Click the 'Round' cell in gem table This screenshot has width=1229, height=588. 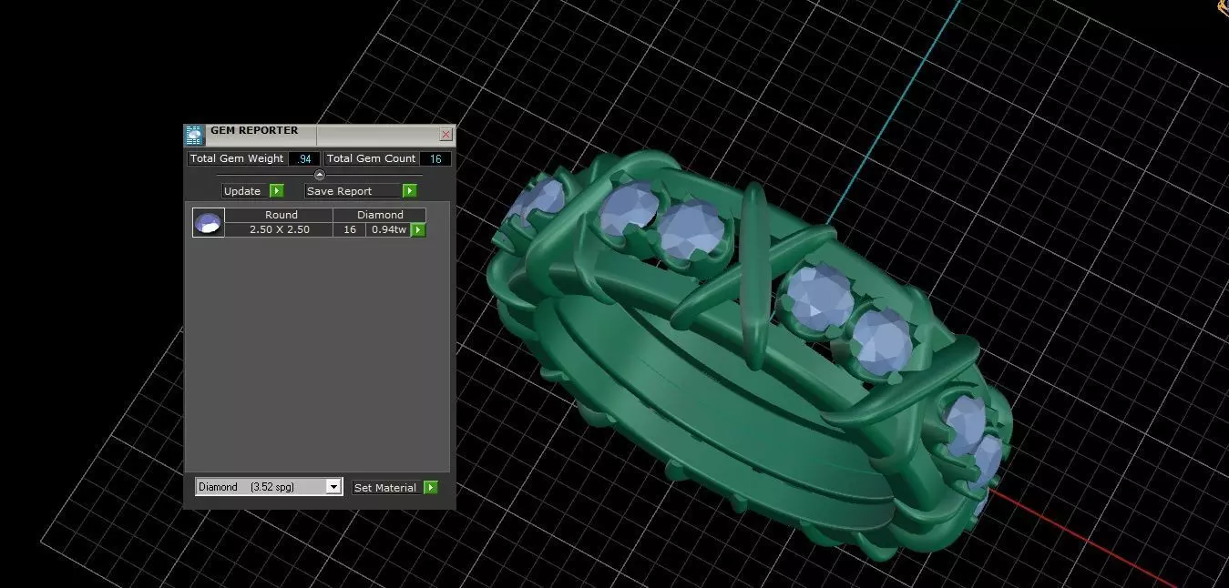(279, 215)
